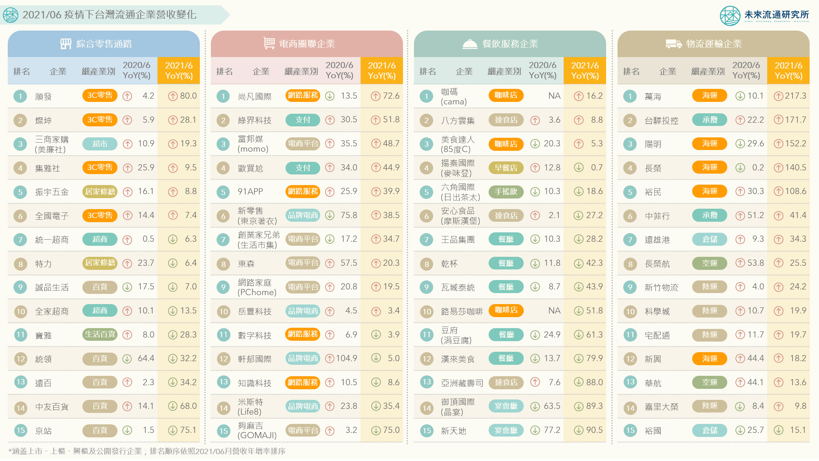Click the 支付 tag in the 綠界科技 row
Viewport: 819px width, 461px height.
pos(303,120)
